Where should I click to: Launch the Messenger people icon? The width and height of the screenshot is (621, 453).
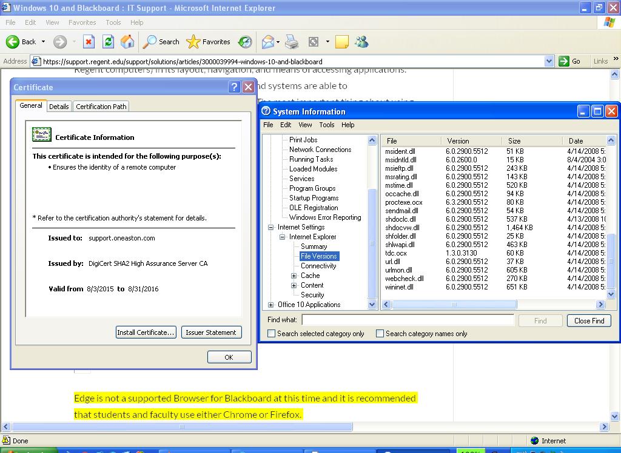point(361,42)
